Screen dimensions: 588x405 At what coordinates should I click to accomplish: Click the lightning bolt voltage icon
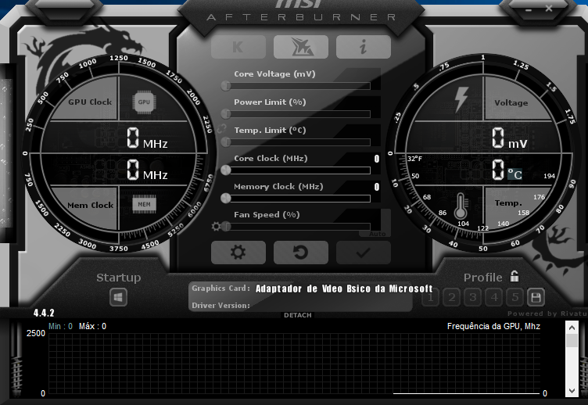(x=461, y=99)
